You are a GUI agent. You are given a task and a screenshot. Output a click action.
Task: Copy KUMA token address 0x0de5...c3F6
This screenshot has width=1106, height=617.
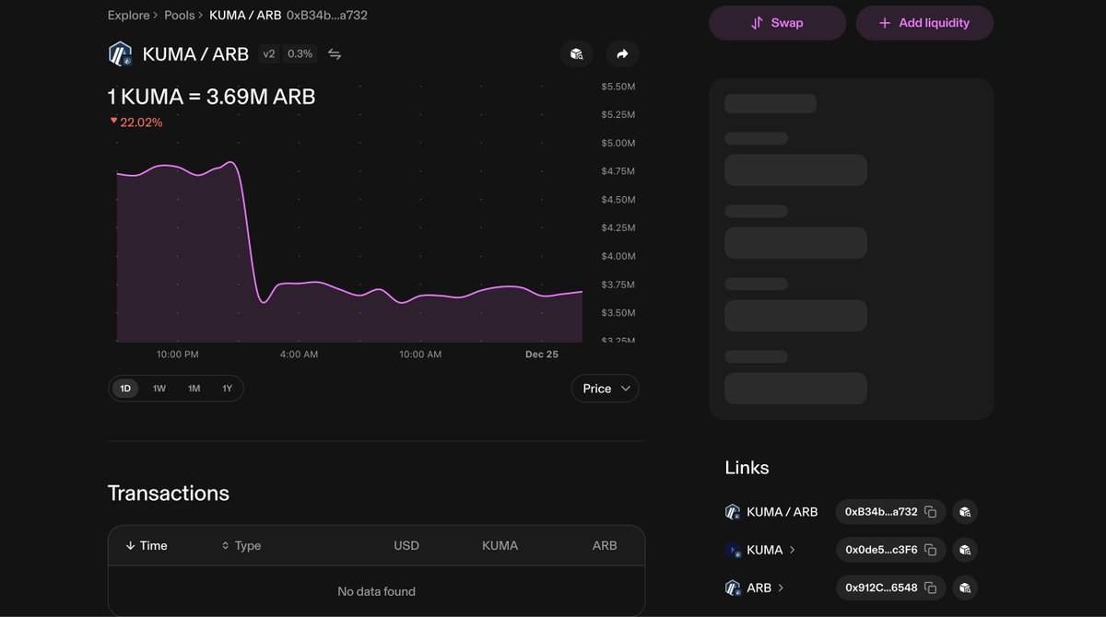coord(931,550)
